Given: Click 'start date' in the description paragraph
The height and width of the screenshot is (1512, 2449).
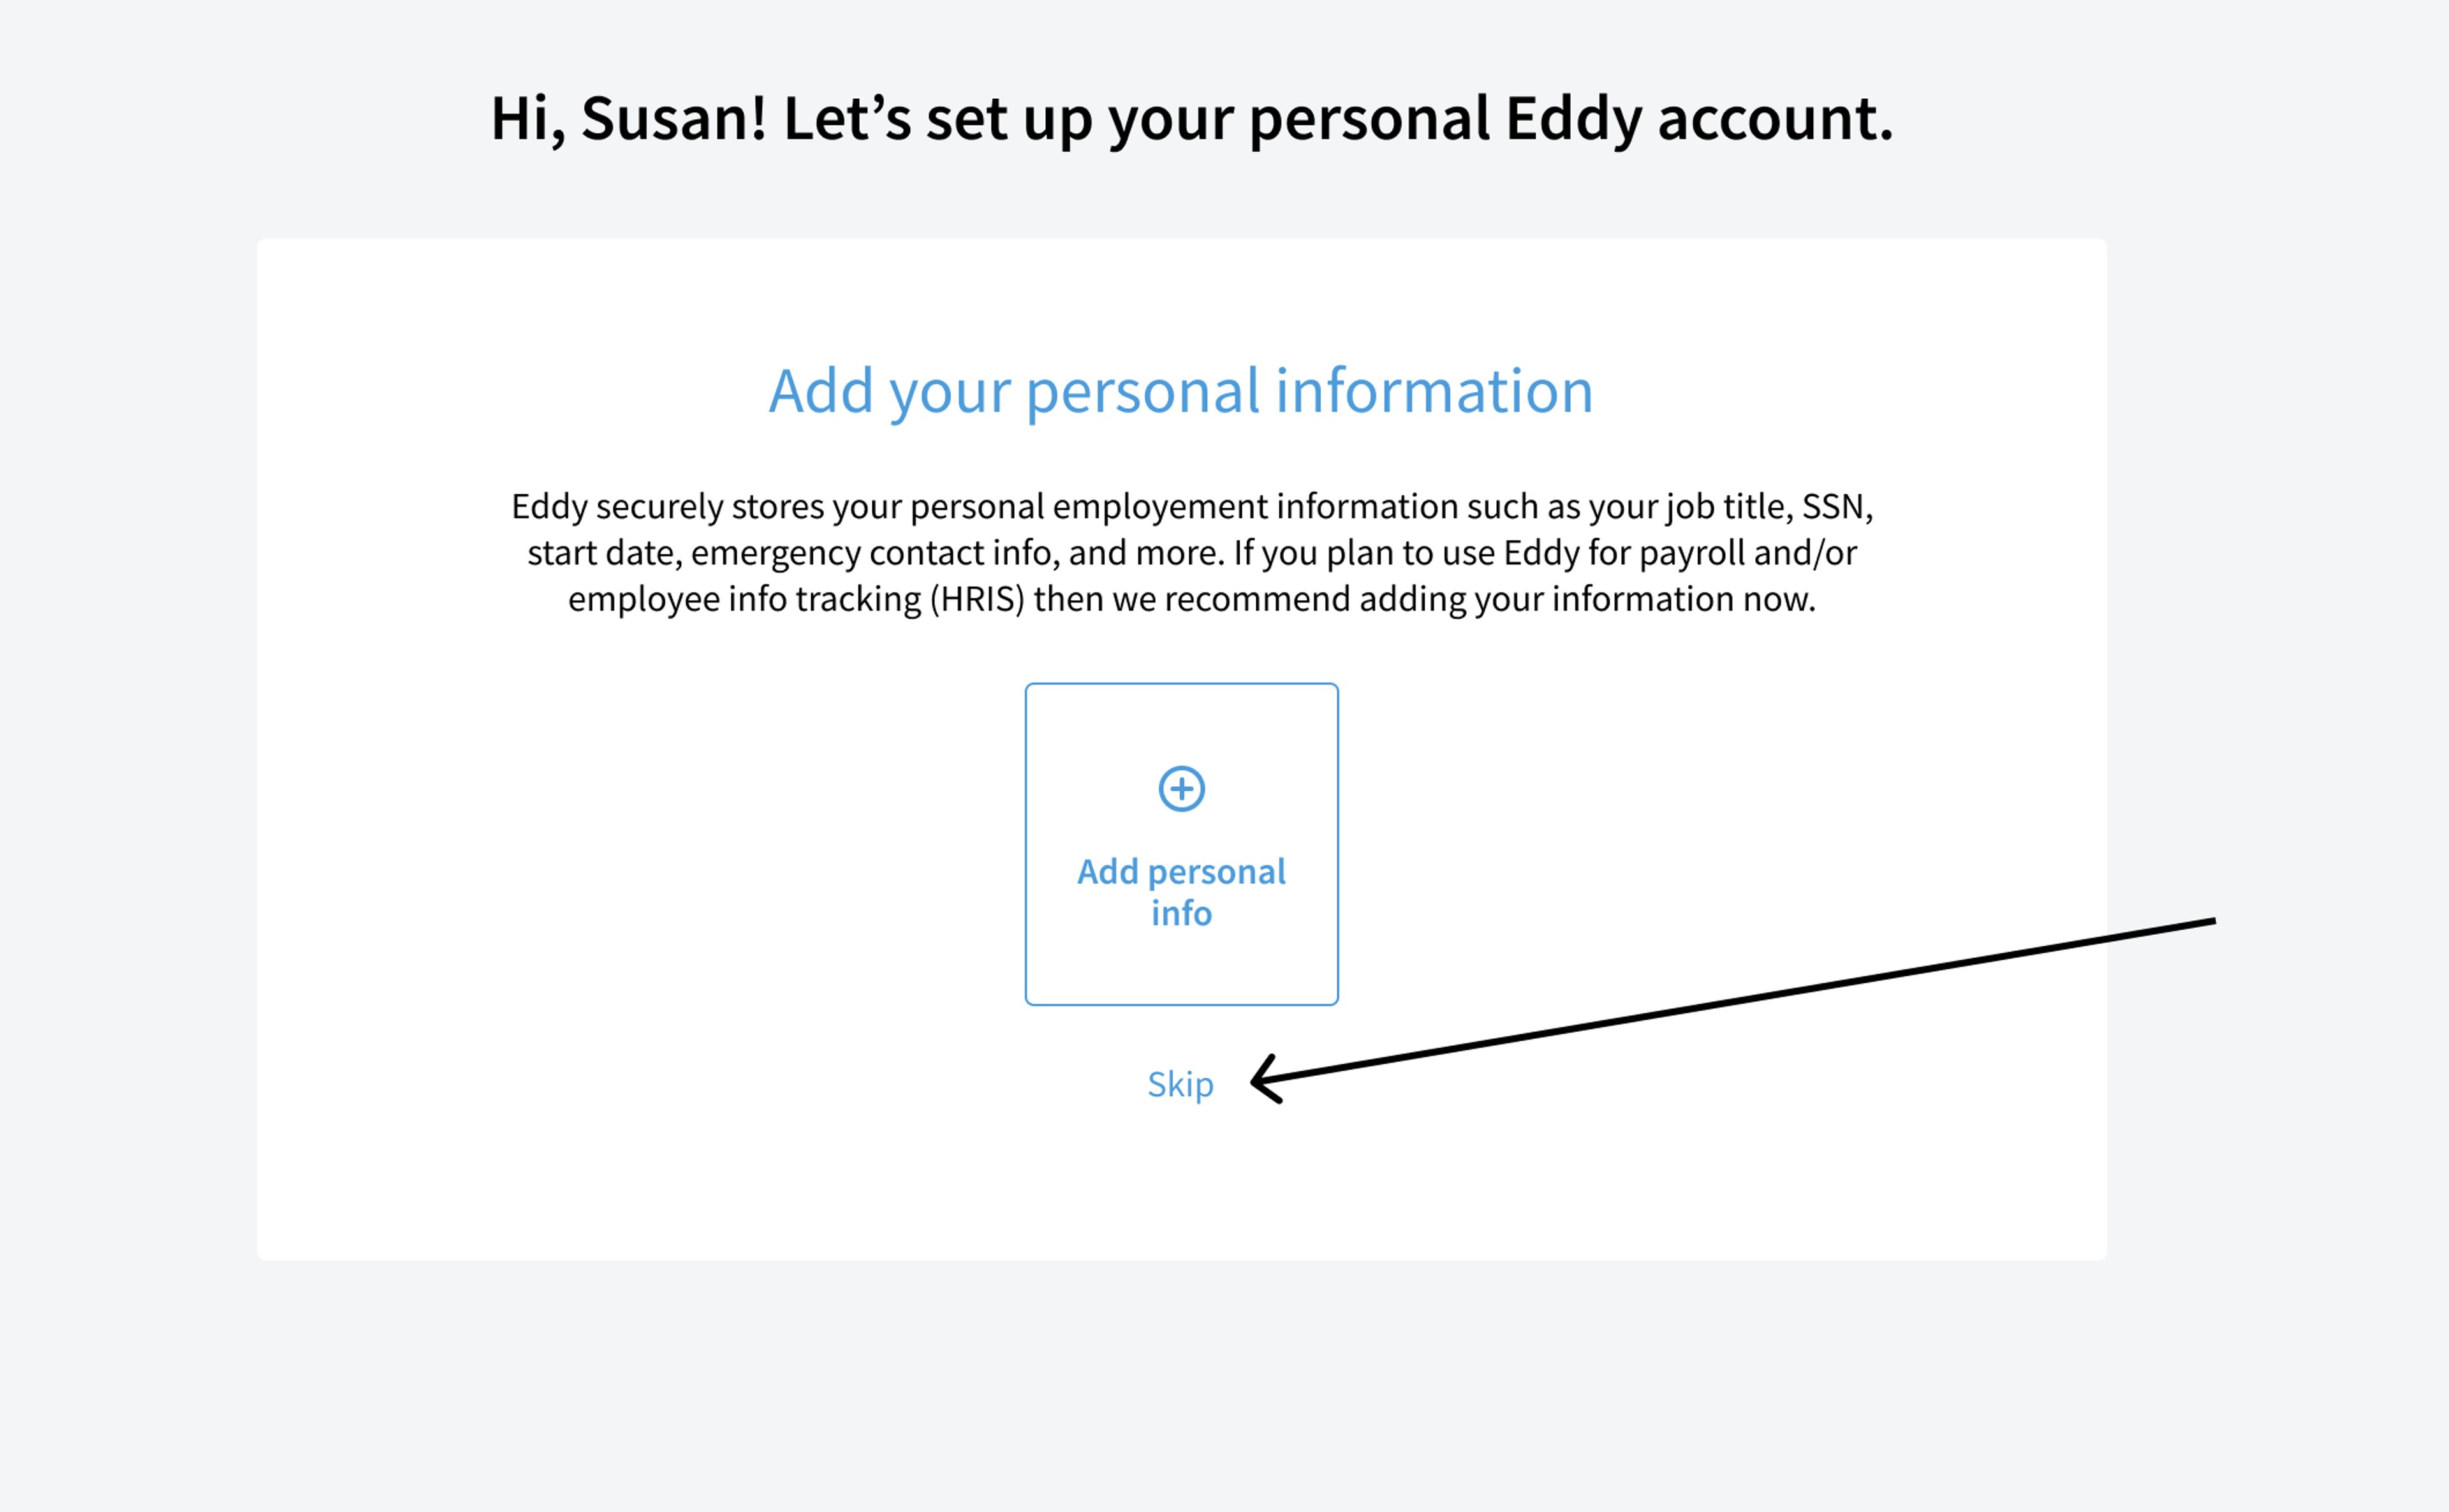Looking at the screenshot, I should (x=604, y=553).
